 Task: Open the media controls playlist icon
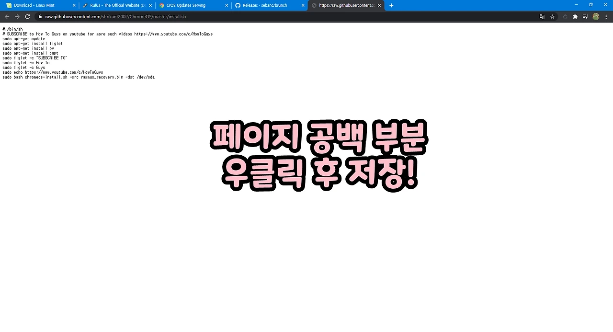585,16
